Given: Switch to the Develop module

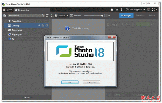Looking at the screenshot, I should (x=140, y=15).
